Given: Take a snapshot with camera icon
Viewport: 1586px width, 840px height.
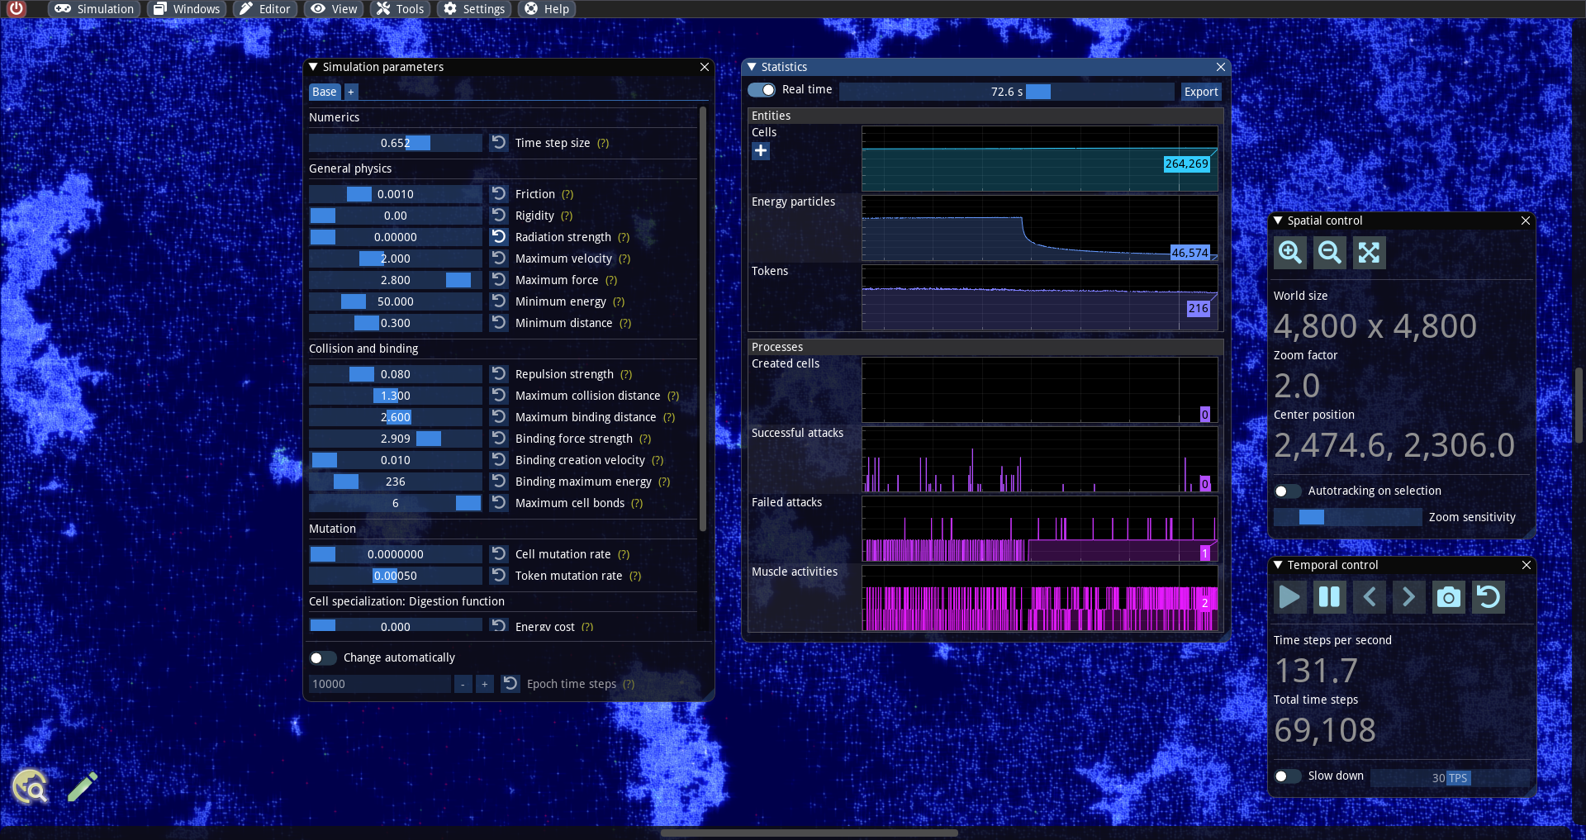Looking at the screenshot, I should click(x=1448, y=596).
